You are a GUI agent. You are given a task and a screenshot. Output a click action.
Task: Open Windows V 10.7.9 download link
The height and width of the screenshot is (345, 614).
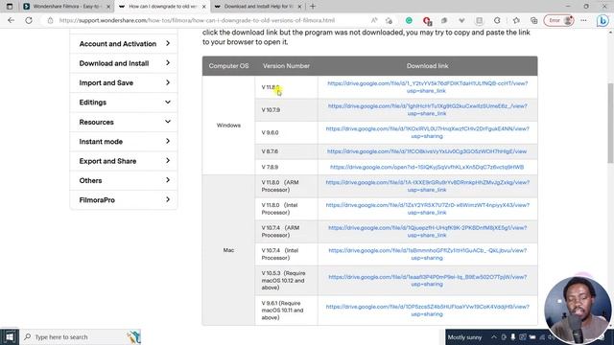click(x=427, y=109)
